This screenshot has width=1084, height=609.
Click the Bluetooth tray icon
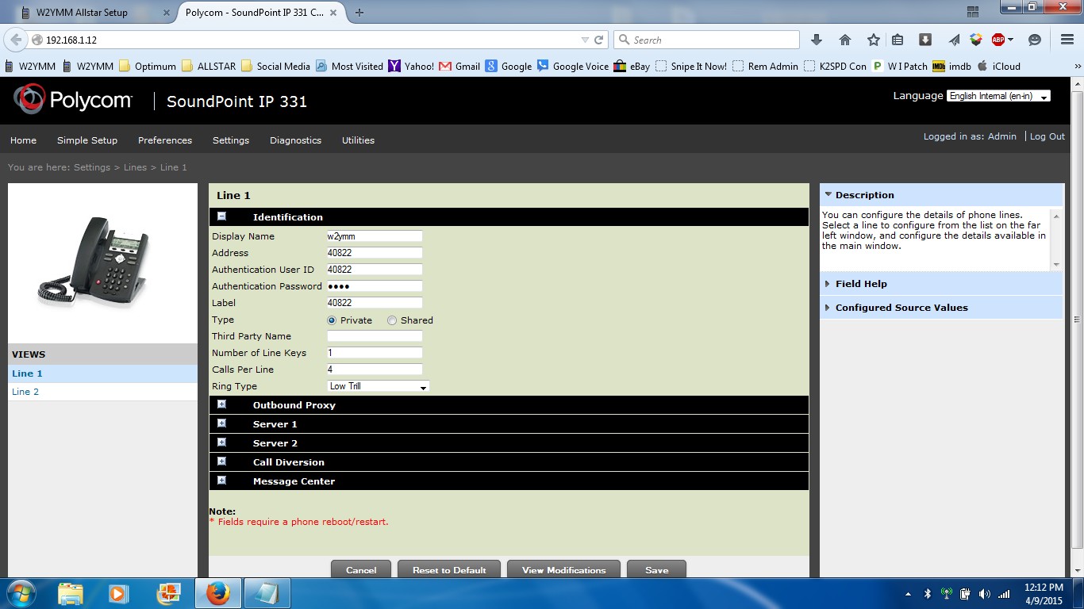pyautogui.click(x=928, y=594)
